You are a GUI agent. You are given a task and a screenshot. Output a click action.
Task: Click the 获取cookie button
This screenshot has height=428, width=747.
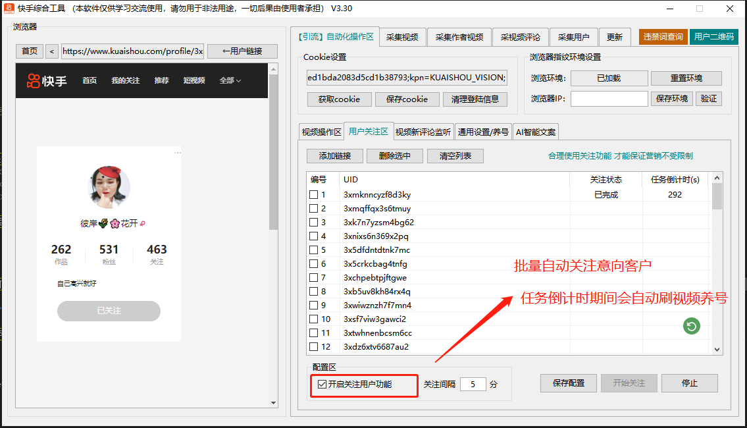339,99
